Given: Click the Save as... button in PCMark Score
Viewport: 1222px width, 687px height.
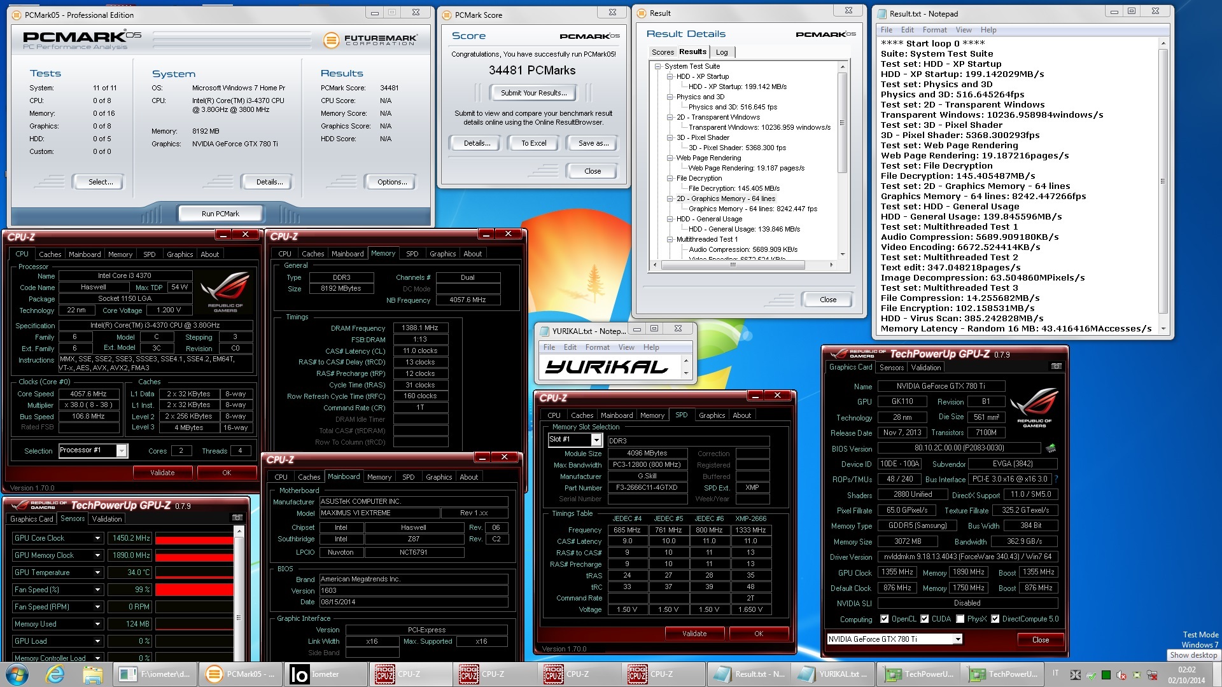Looking at the screenshot, I should coord(593,143).
